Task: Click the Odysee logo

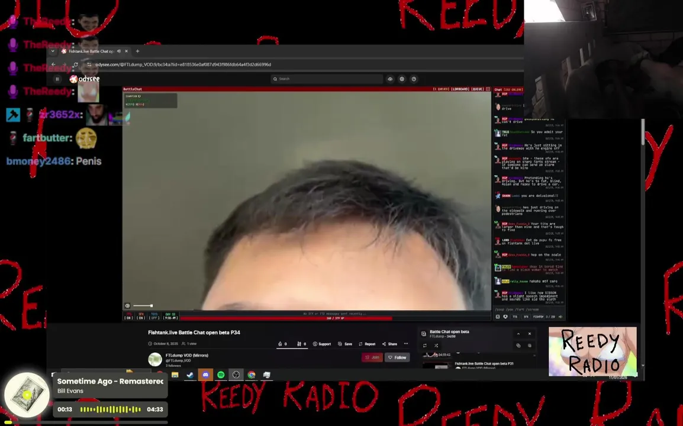Action: pyautogui.click(x=85, y=79)
